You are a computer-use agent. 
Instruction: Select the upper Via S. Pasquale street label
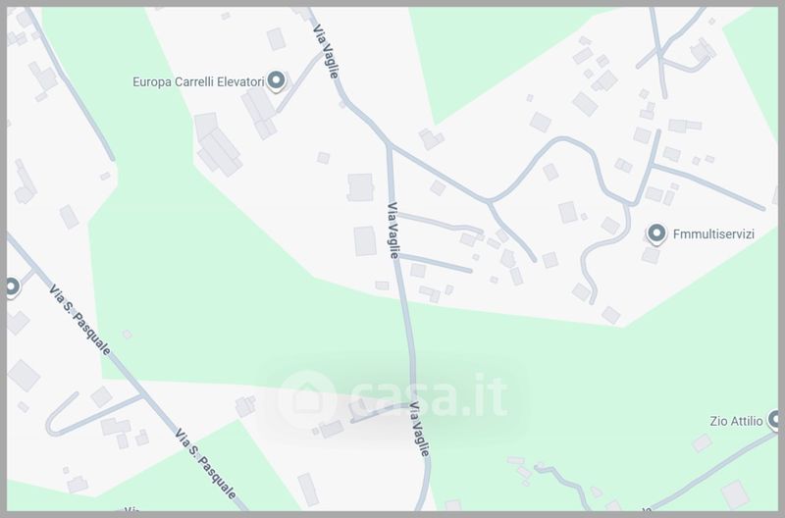80,320
